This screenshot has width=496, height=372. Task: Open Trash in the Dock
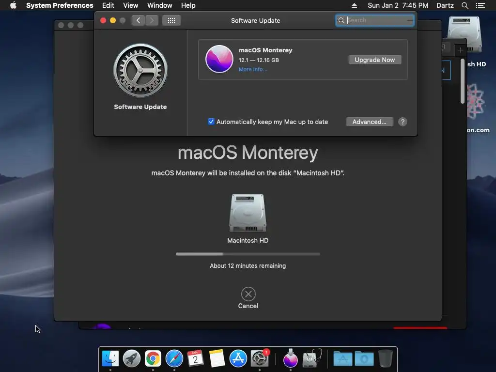click(x=385, y=358)
